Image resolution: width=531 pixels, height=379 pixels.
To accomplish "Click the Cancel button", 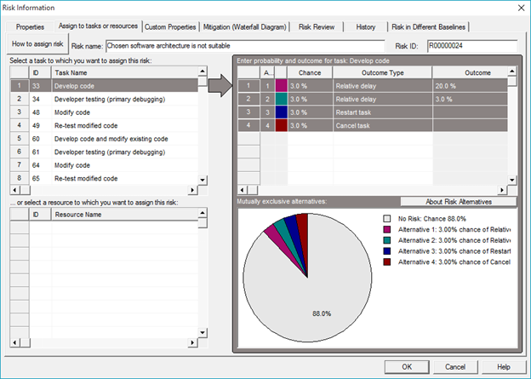I will pyautogui.click(x=455, y=367).
